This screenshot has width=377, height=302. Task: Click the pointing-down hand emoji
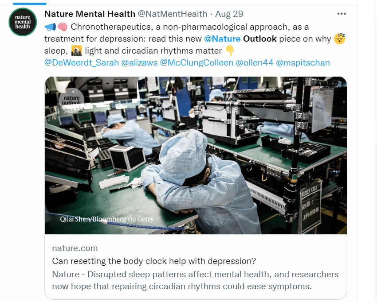click(230, 50)
